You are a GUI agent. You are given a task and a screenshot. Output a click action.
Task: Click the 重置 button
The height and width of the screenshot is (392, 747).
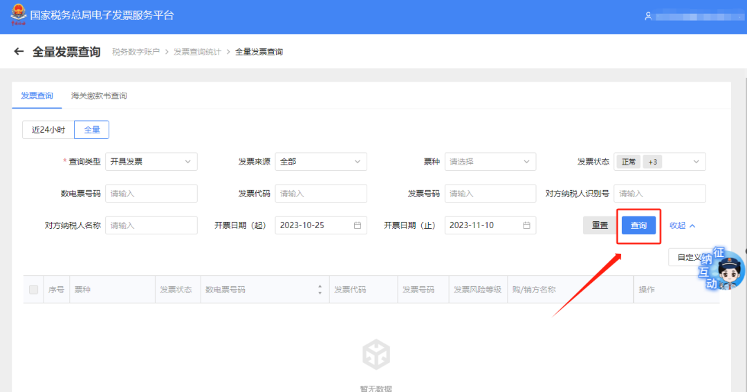[x=600, y=225]
